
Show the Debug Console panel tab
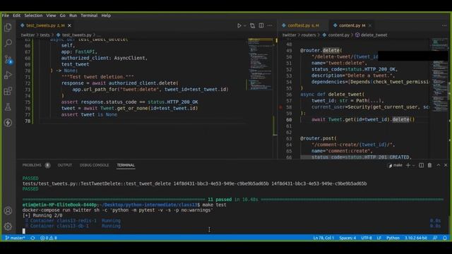click(x=94, y=165)
